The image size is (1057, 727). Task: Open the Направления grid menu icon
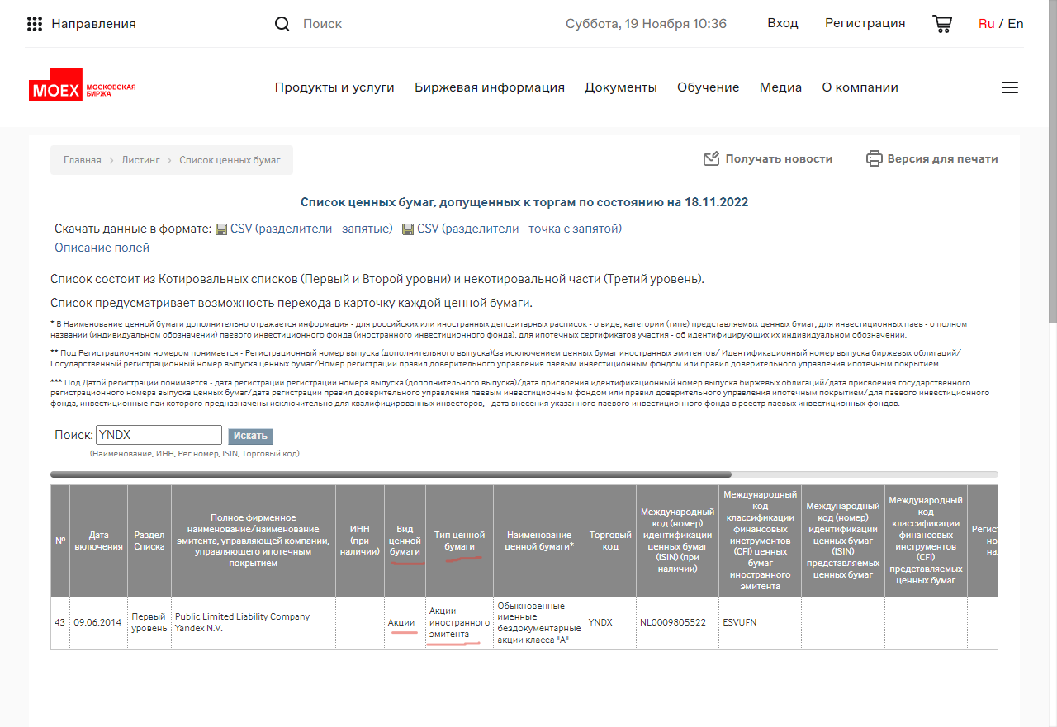pos(35,24)
